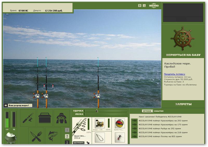The height and width of the screenshot is (147, 208).
Task: Click the left red-white float on water
Action: tap(44, 86)
